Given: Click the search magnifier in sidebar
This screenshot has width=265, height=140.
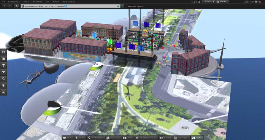Looking at the screenshot, I should [x=3, y=79].
